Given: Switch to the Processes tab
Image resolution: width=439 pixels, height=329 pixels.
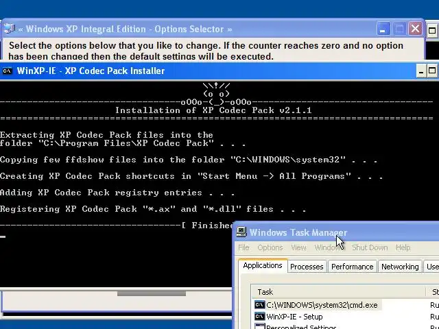Looking at the screenshot, I should click(x=307, y=267).
